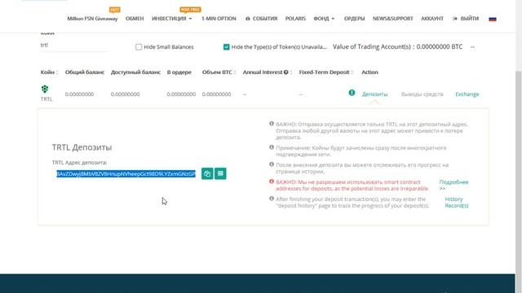Click Value of Trading Account(s) text
Image resolution: width=522 pixels, height=293 pixels.
click(397, 47)
